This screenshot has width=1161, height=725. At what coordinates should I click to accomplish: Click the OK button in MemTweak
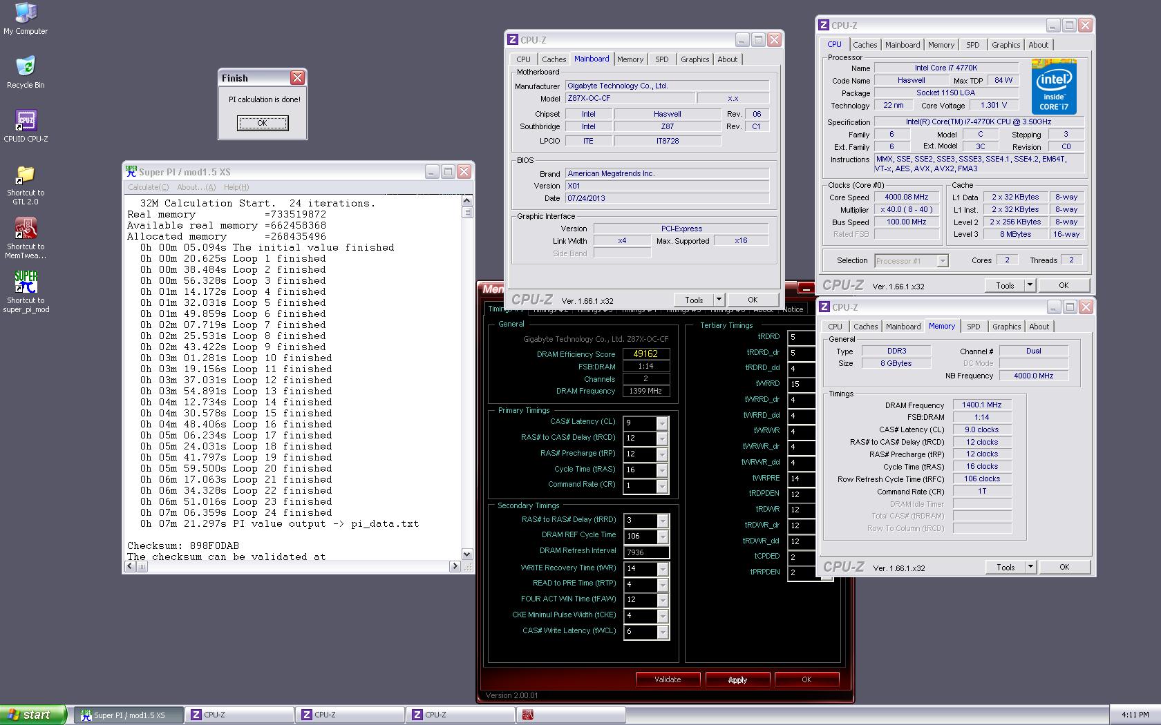[x=806, y=679]
